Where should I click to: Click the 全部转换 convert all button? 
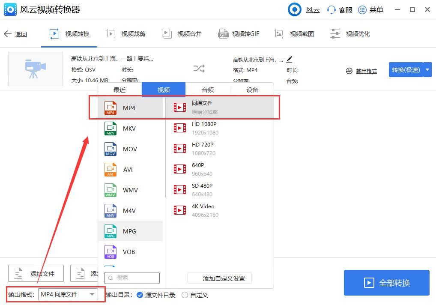[x=386, y=282]
